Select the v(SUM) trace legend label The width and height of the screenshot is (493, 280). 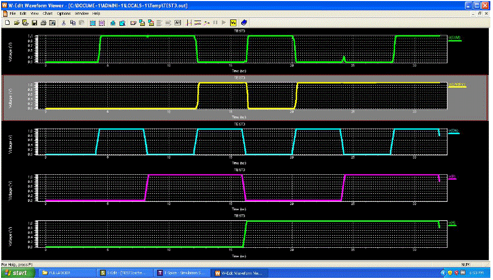(x=454, y=38)
